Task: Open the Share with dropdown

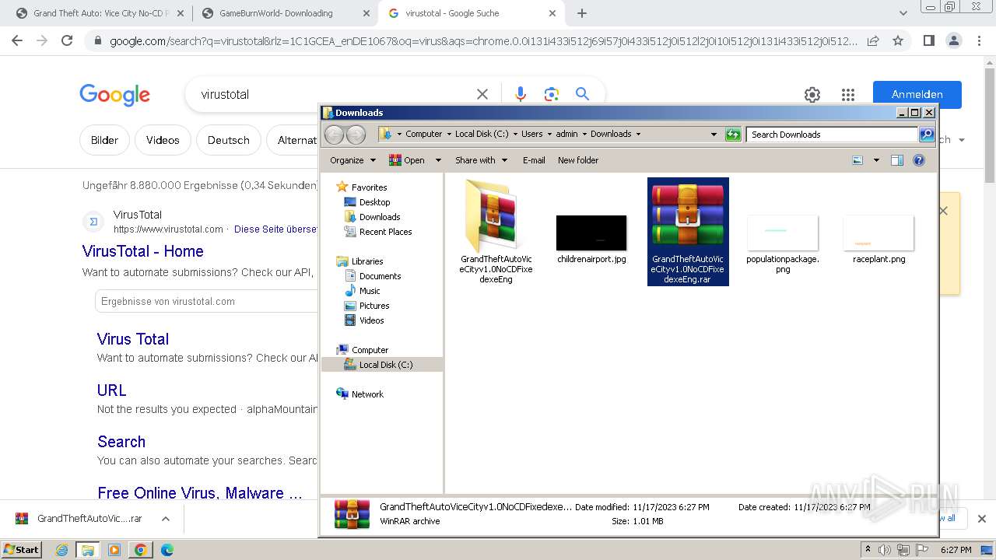Action: (481, 160)
